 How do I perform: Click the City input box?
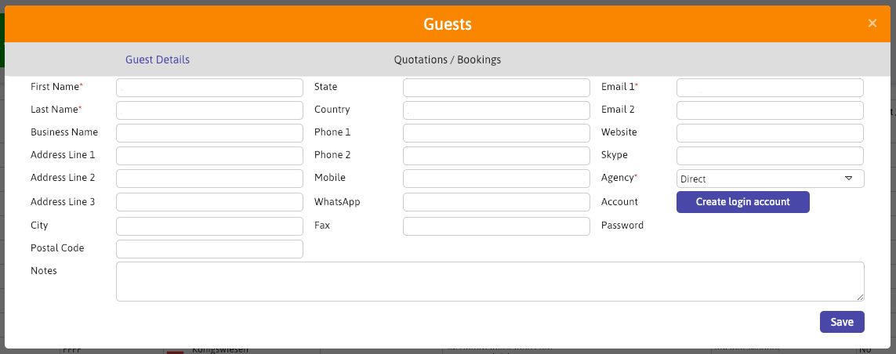click(209, 226)
